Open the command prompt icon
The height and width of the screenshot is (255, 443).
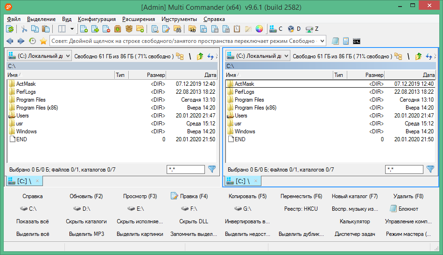pyautogui.click(x=357, y=41)
